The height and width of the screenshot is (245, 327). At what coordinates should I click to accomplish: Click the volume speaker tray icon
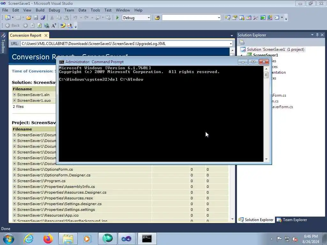pos(295,239)
